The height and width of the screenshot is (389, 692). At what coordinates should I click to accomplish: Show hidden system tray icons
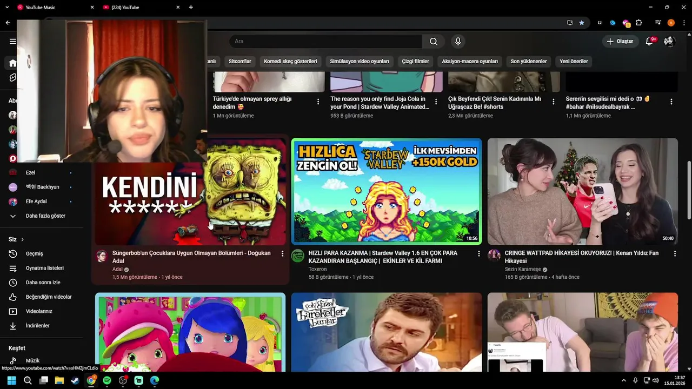(x=623, y=380)
